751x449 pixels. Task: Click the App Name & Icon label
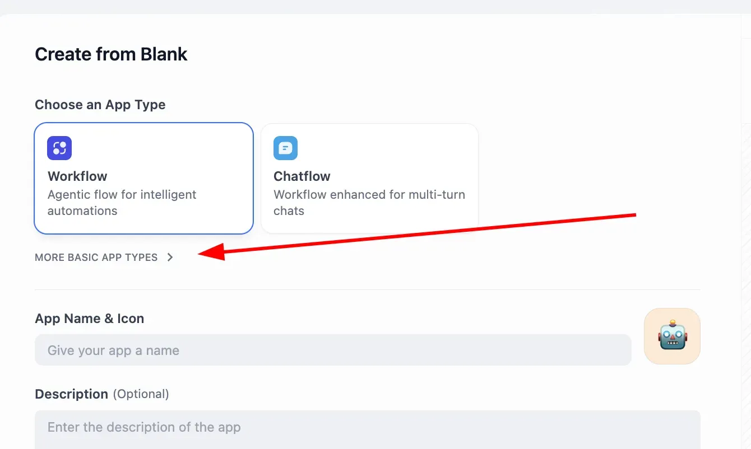90,319
